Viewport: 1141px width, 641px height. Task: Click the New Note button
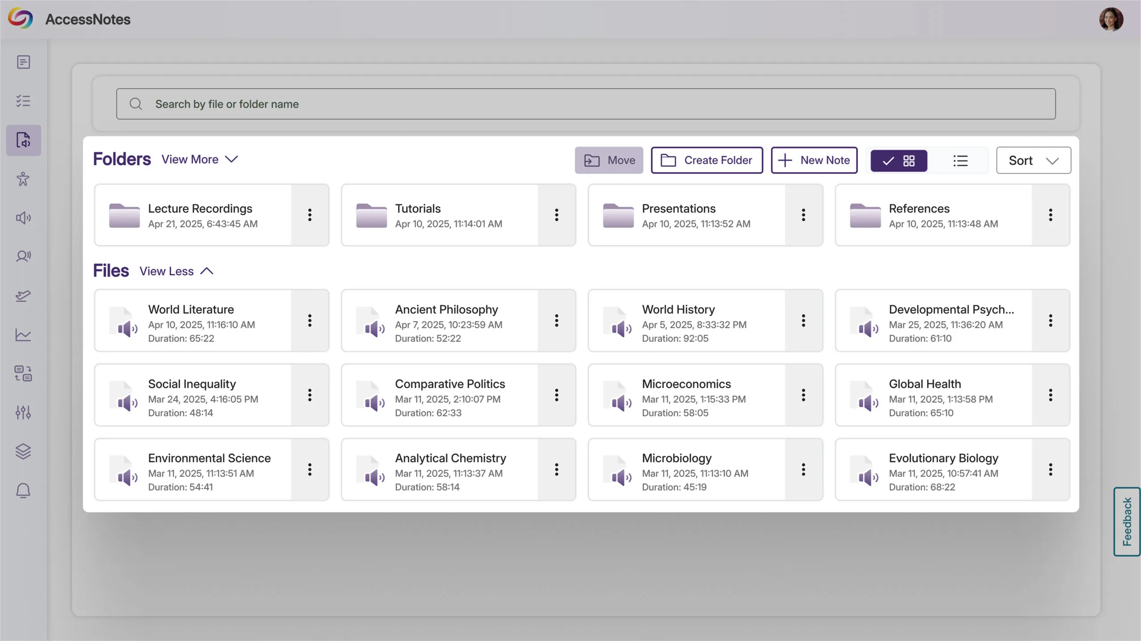814,160
